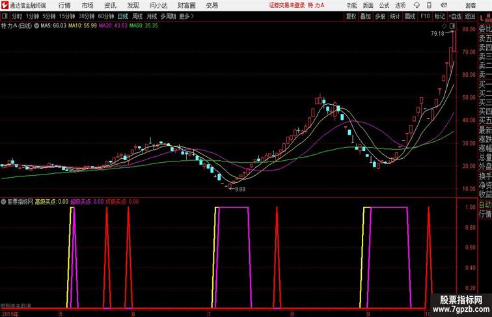
Task: Open the mail envelope icon
Action: [444, 5]
